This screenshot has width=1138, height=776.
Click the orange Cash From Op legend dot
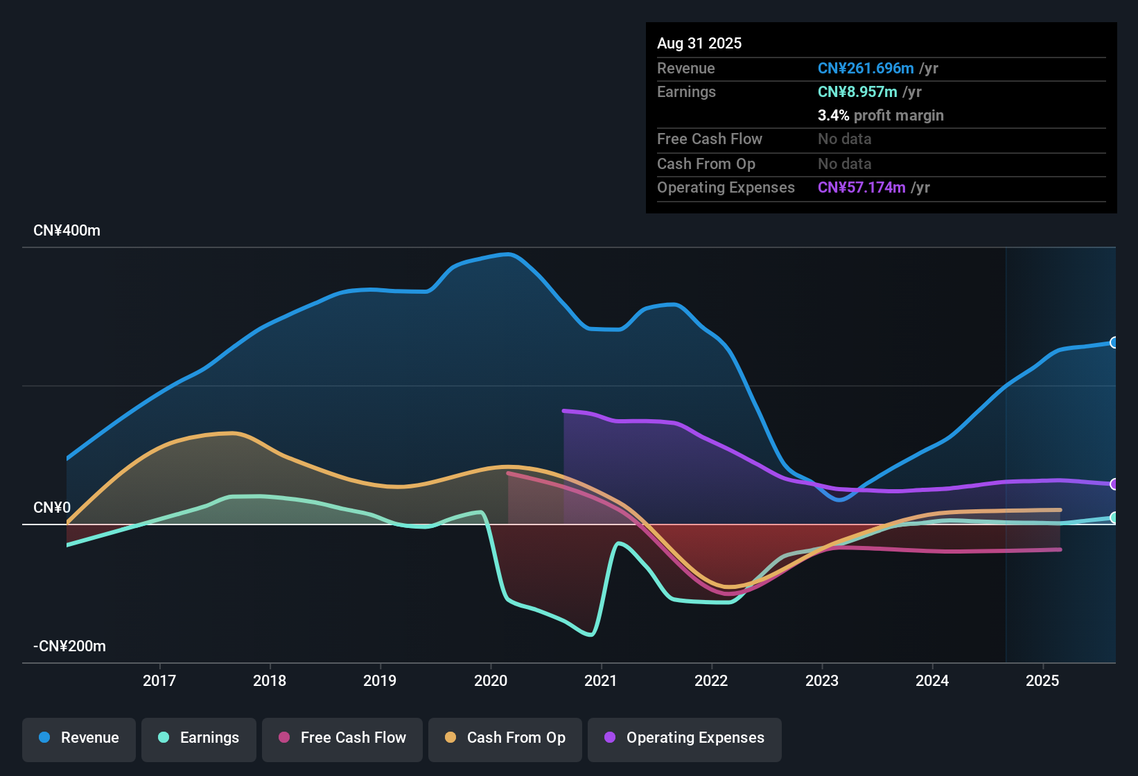[450, 738]
